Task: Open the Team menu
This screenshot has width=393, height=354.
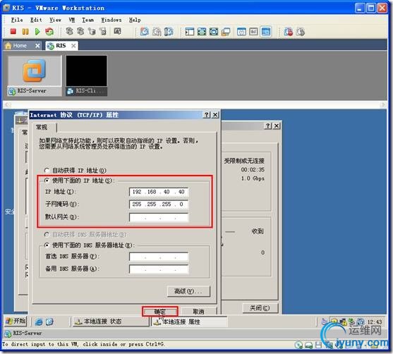Action: pyautogui.click(x=87, y=20)
